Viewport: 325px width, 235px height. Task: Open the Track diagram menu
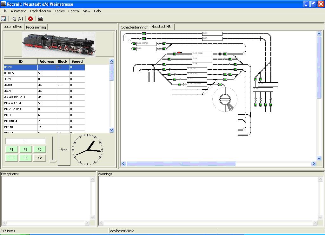40,11
